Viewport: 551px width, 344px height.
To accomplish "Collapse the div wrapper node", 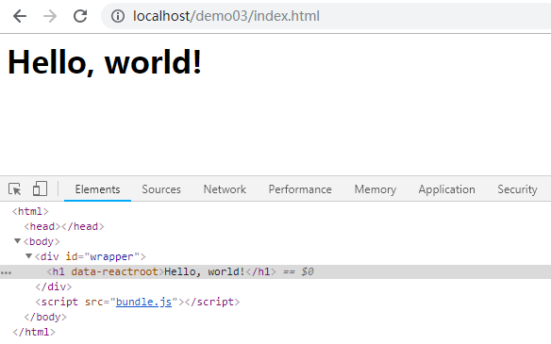I will click(x=29, y=256).
